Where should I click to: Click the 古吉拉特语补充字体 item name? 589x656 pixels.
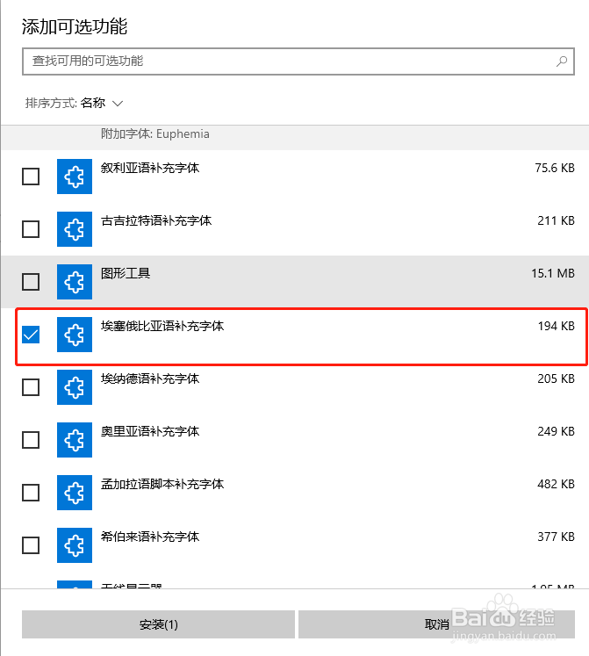point(156,221)
